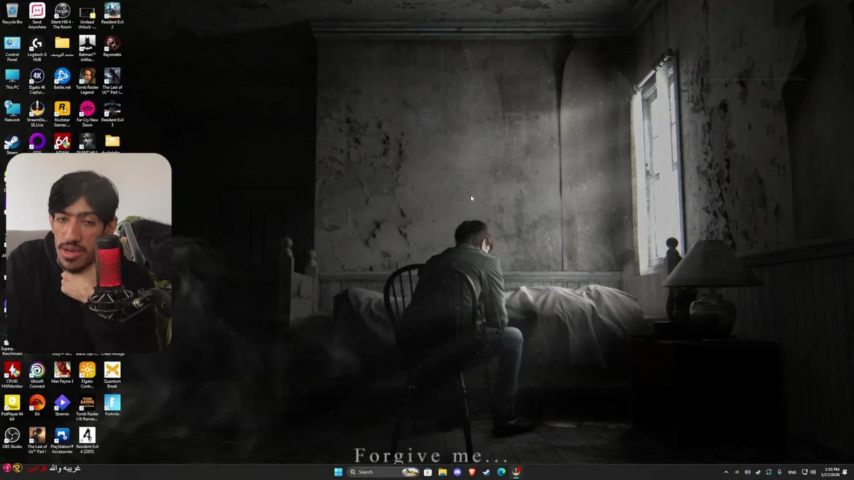
Task: Select the Max Payne 3 shortcut
Action: click(x=62, y=373)
